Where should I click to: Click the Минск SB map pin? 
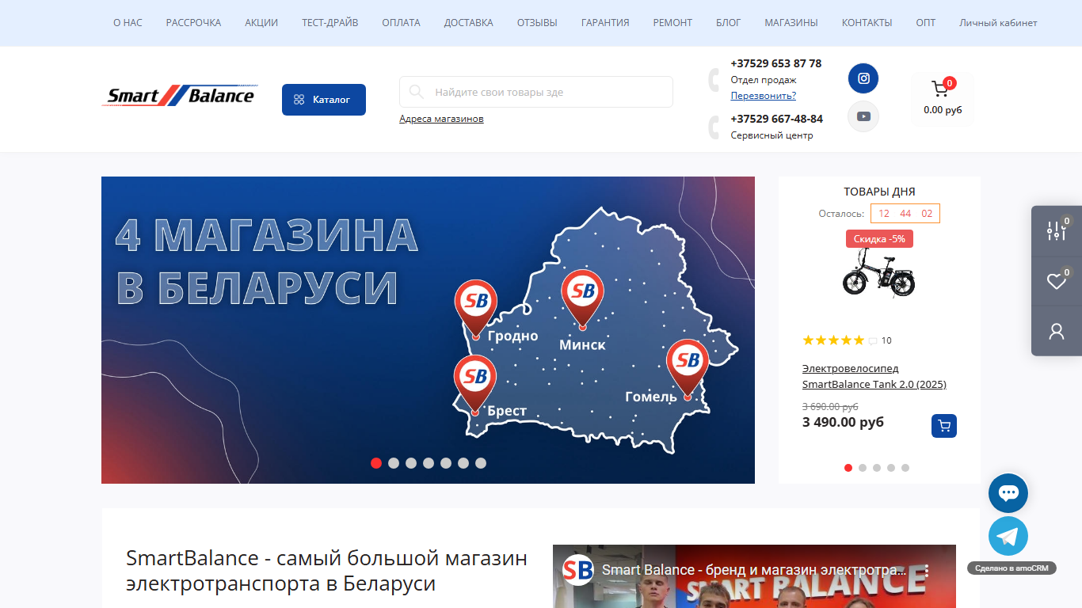tap(582, 300)
